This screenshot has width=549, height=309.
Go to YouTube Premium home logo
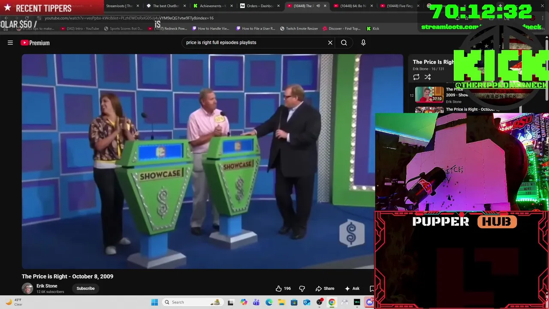point(35,42)
